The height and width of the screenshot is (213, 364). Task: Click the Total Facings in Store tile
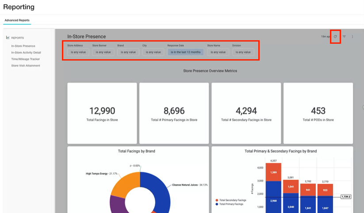pyautogui.click(x=102, y=113)
